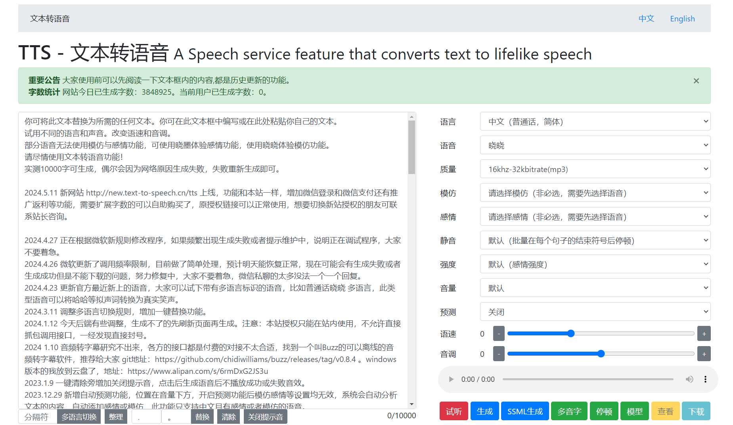The width and height of the screenshot is (733, 425).
Task: Open the SSML生成 generator
Action: coord(525,411)
